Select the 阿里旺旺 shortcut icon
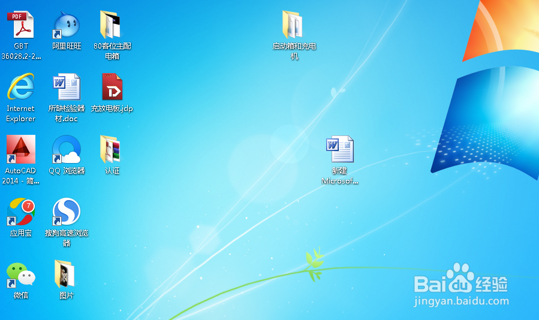 click(67, 25)
